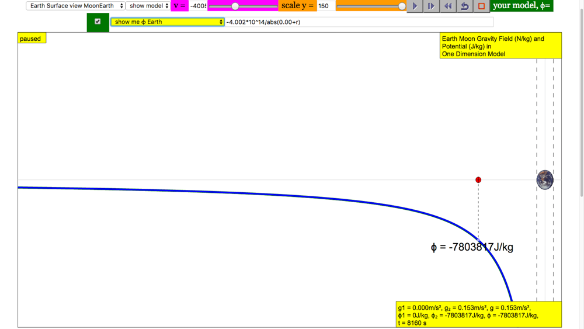Click the ϕ = -7803817J/kg label

pyautogui.click(x=472, y=247)
